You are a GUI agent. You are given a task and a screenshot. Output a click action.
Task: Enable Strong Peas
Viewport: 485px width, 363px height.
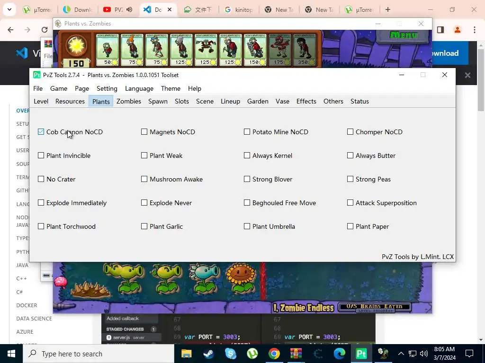[350, 179]
